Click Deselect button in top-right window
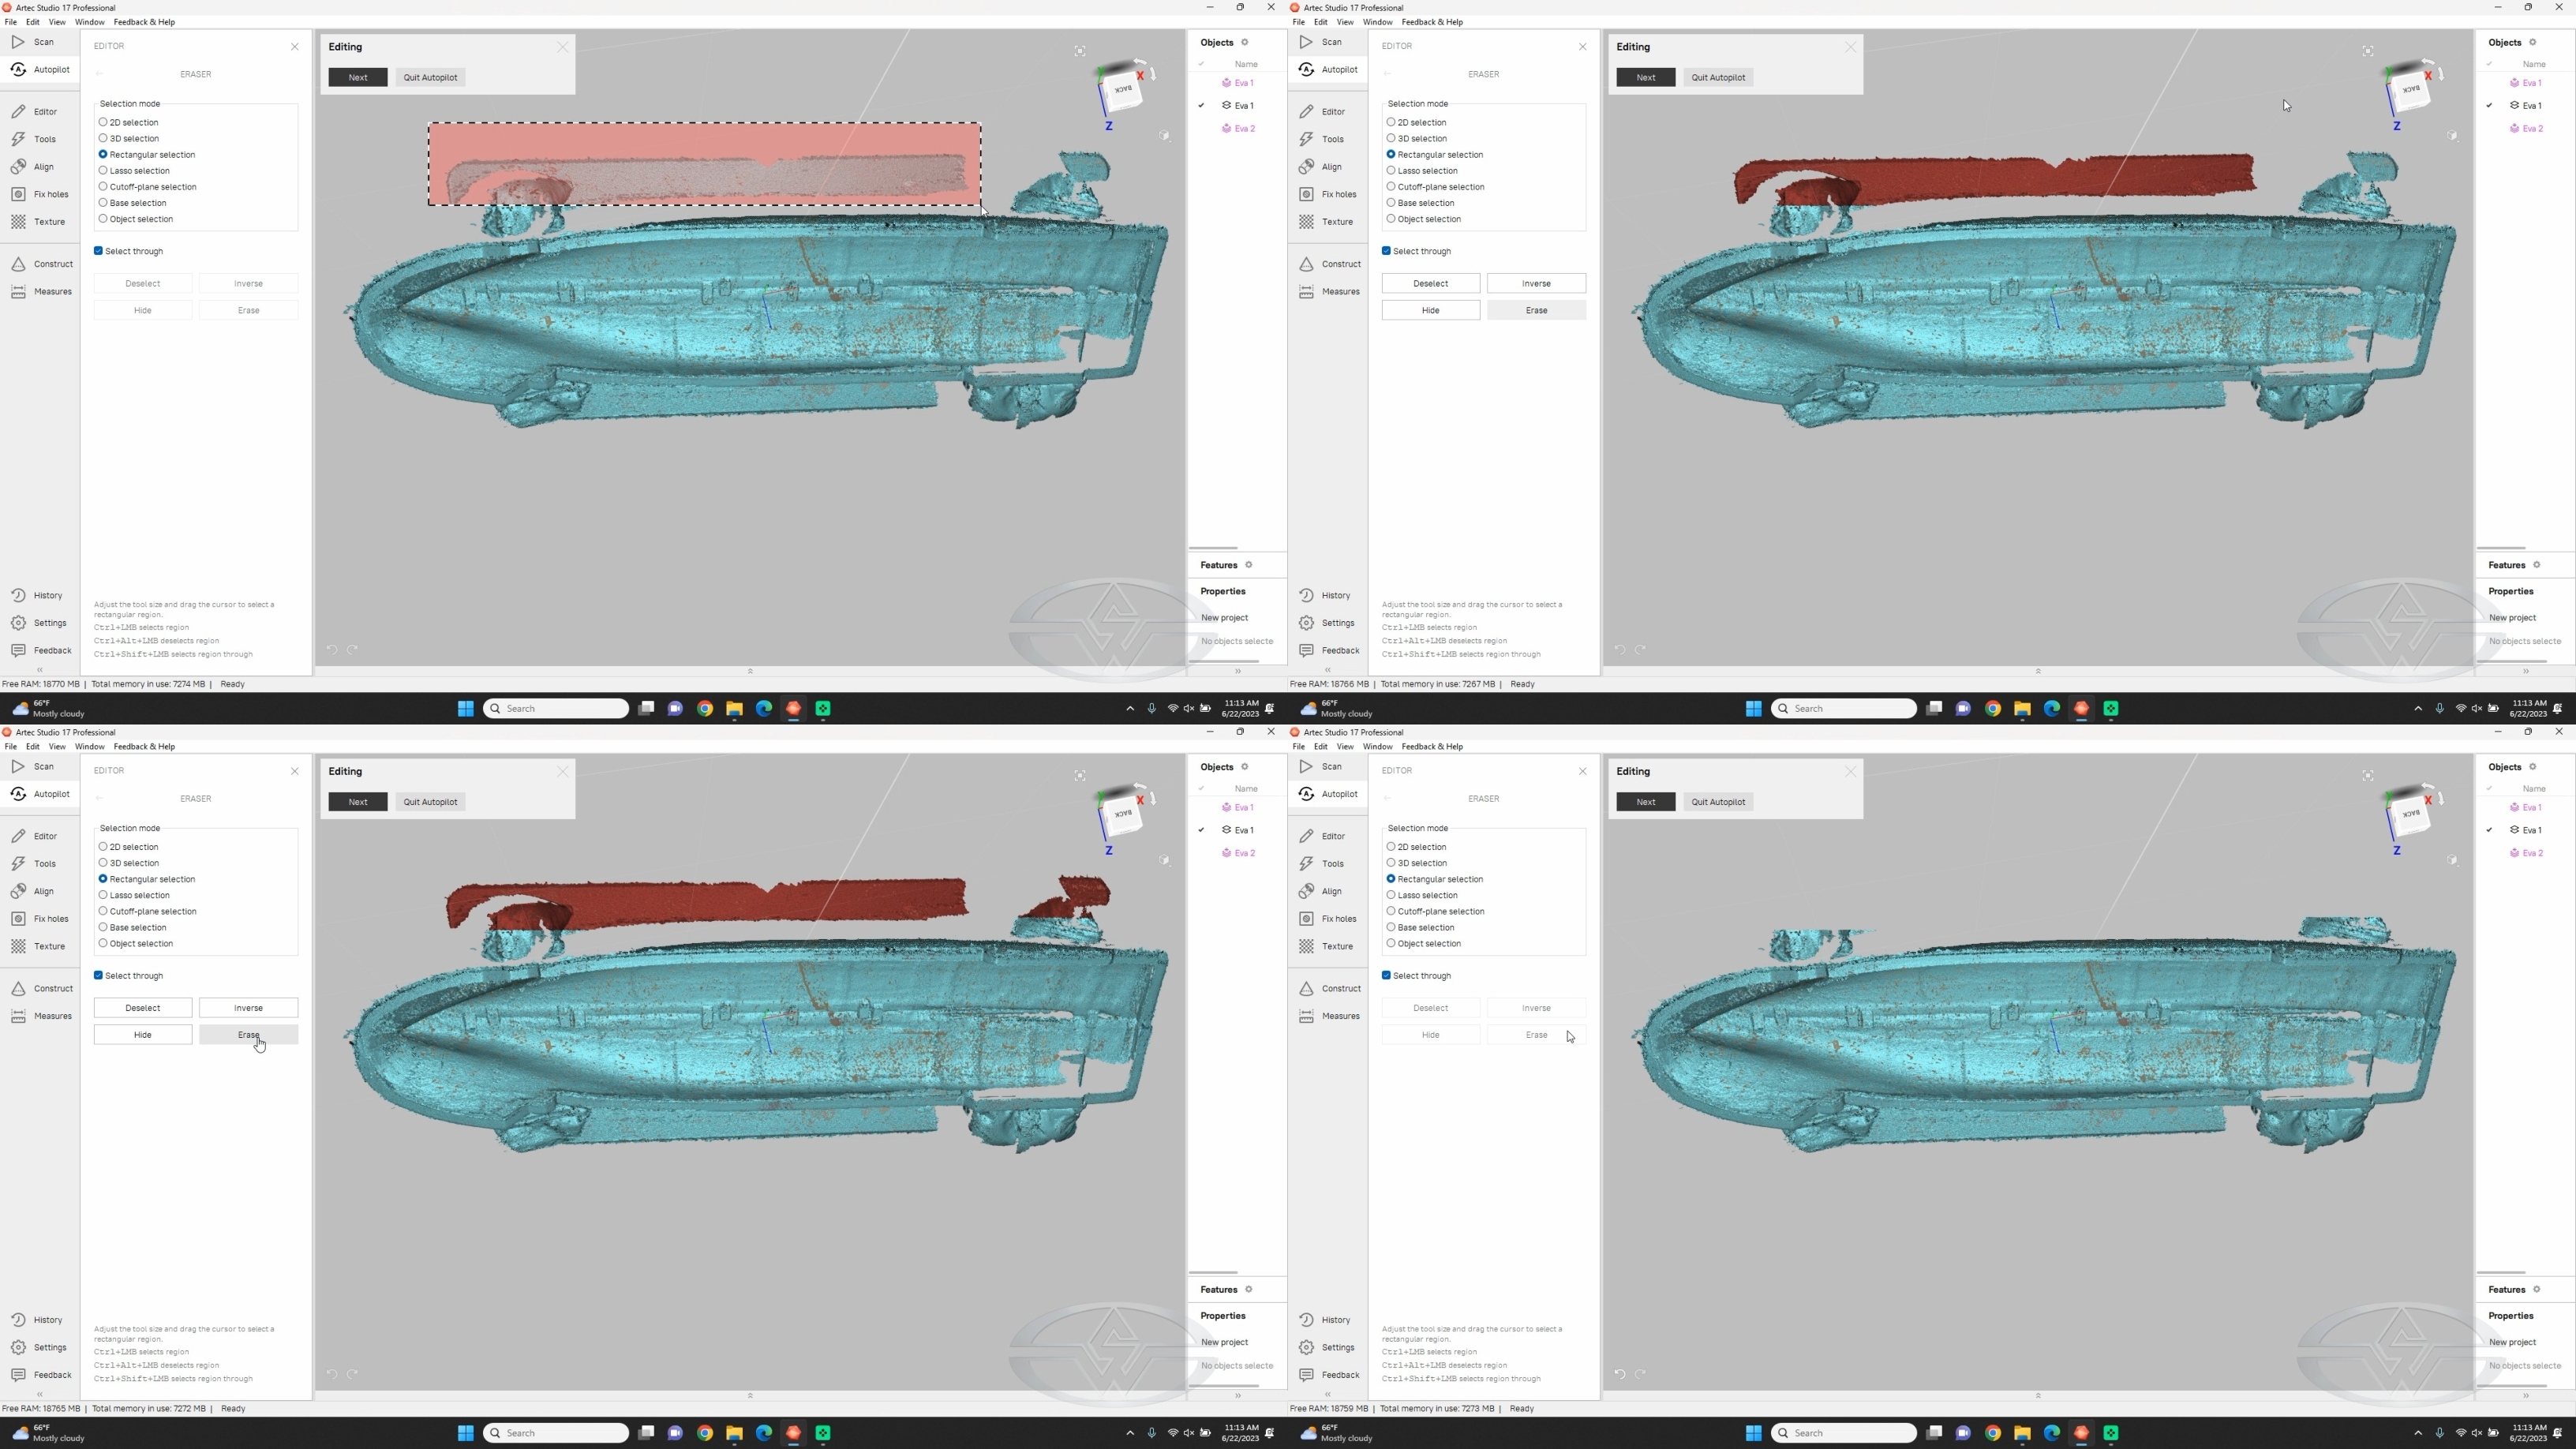2576x1449 pixels. pyautogui.click(x=1430, y=283)
